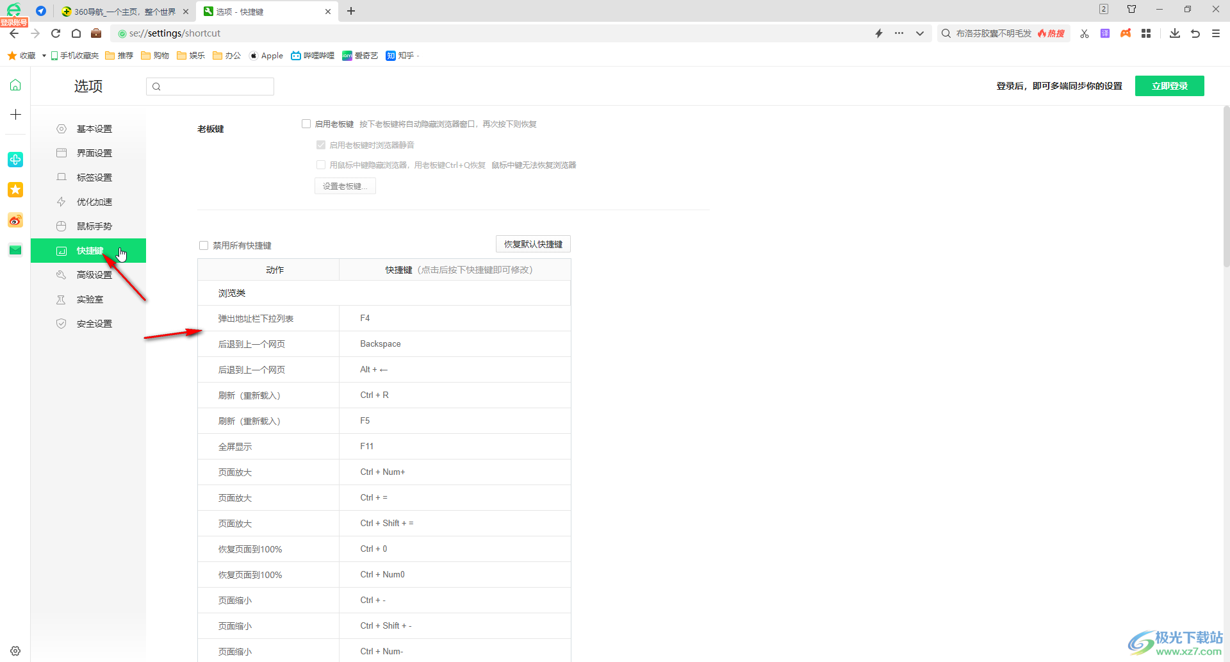Image resolution: width=1230 pixels, height=662 pixels.
Task: Select 界面设置 in settings sidebar
Action: click(88, 153)
